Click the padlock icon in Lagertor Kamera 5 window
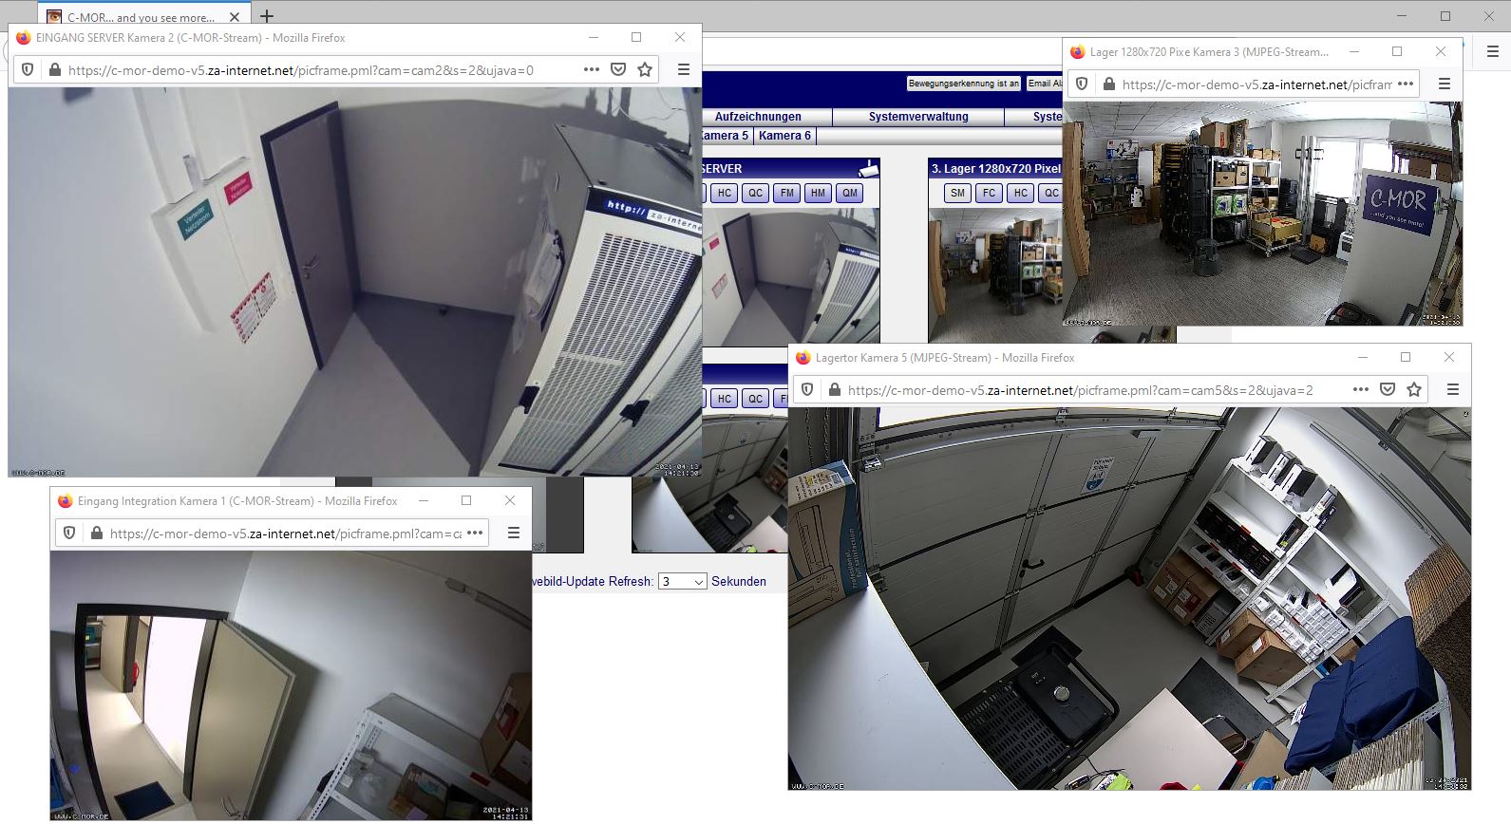 [x=835, y=389]
